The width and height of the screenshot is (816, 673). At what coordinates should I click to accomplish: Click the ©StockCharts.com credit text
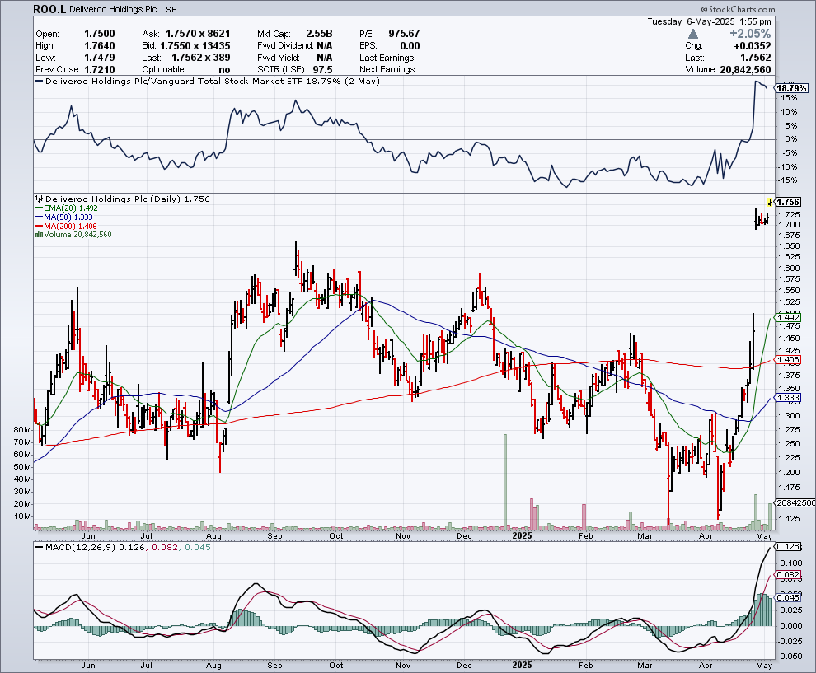tap(738, 9)
